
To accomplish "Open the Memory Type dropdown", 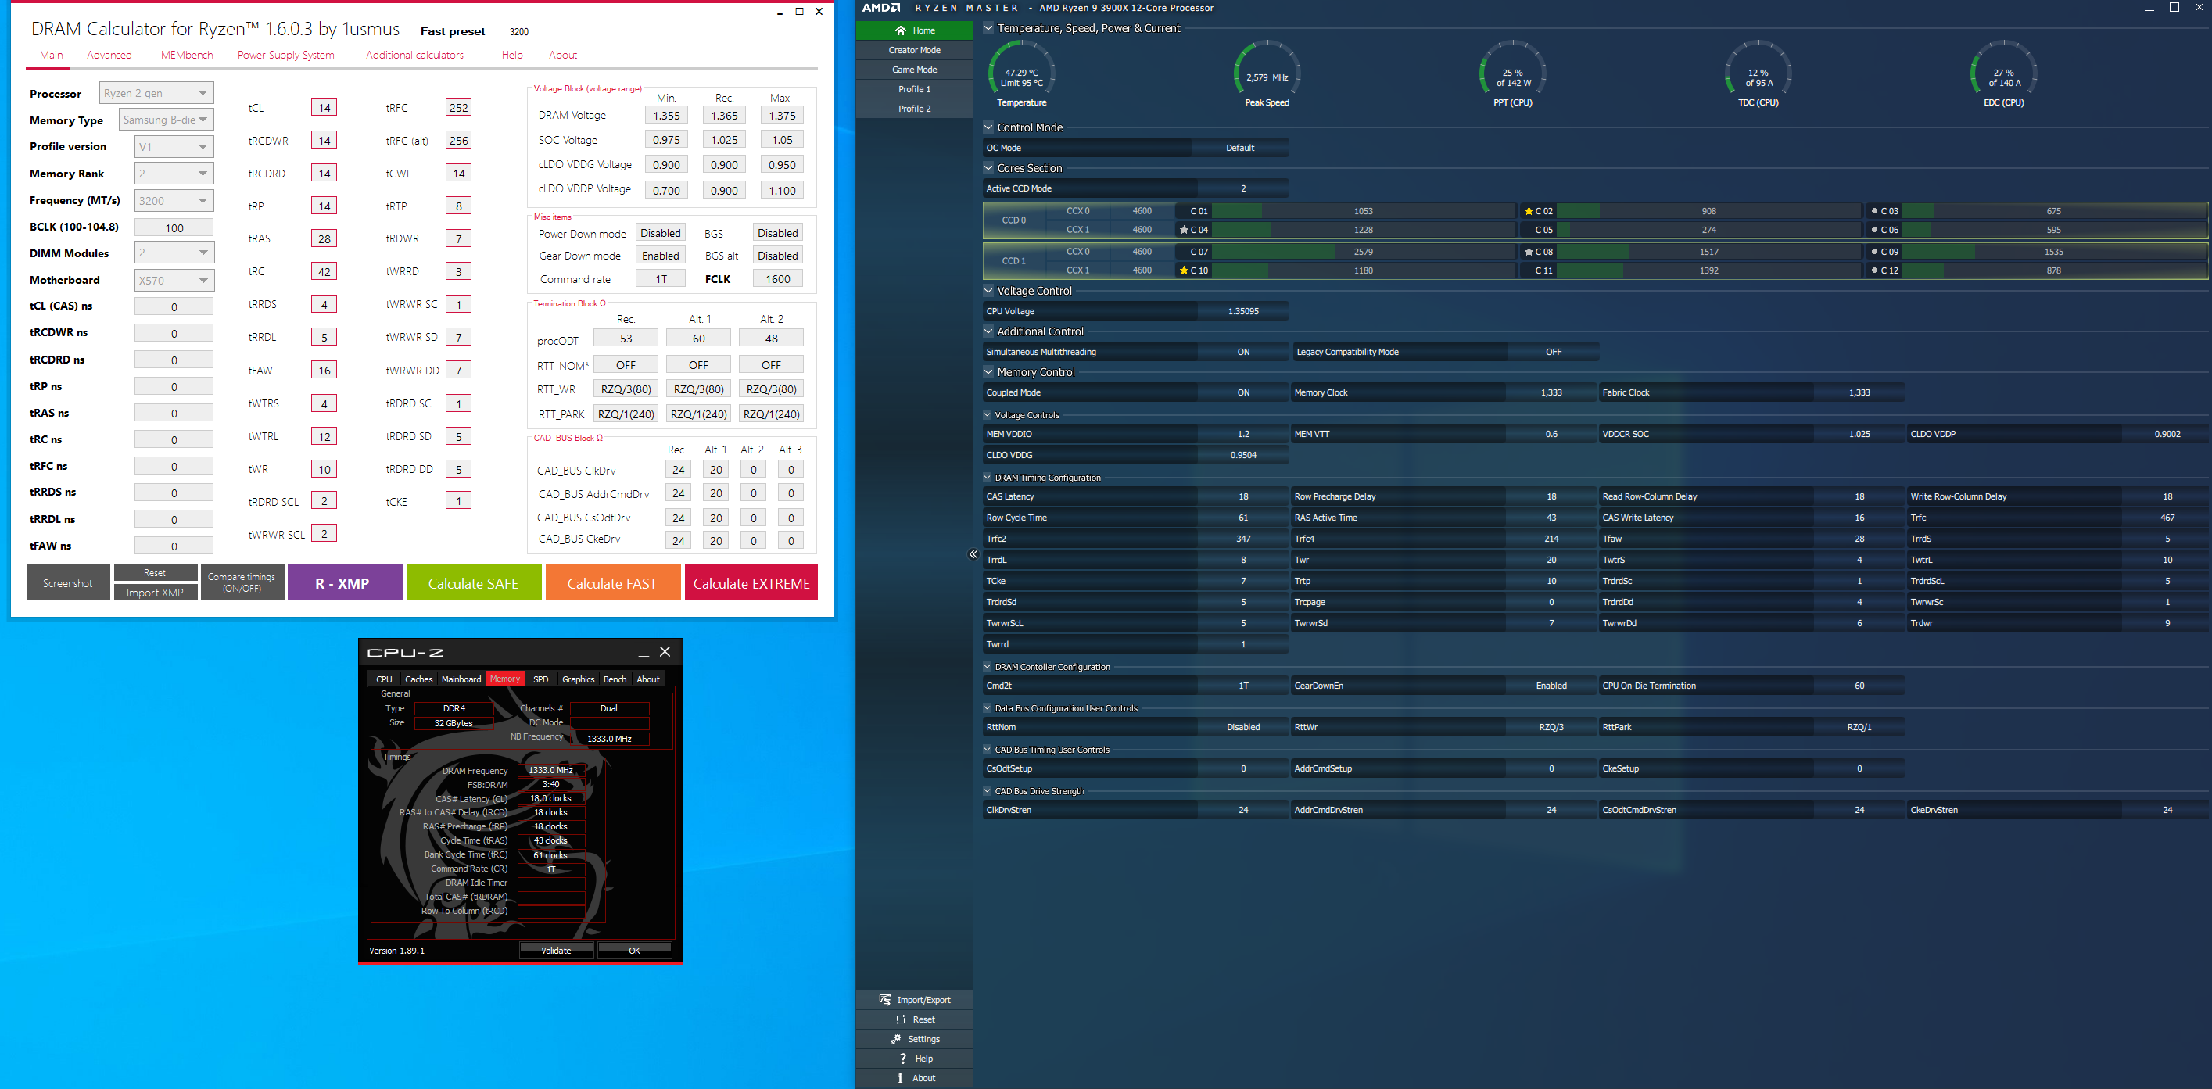I will coord(166,120).
